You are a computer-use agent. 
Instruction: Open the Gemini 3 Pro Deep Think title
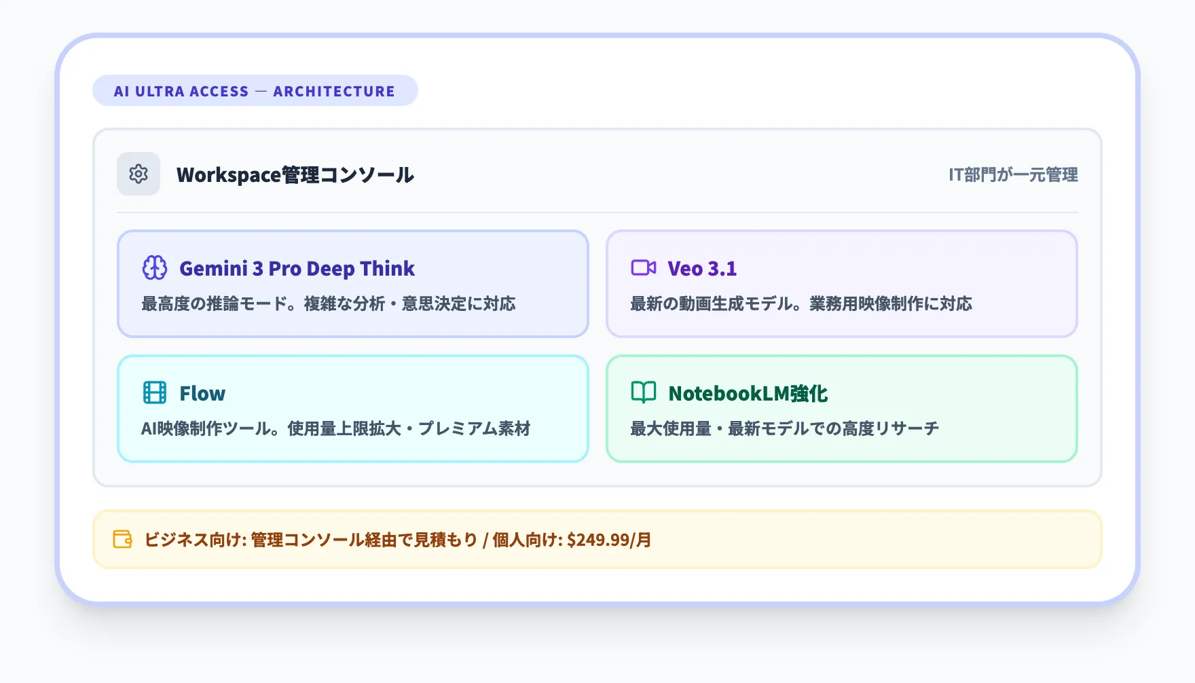[x=297, y=268]
